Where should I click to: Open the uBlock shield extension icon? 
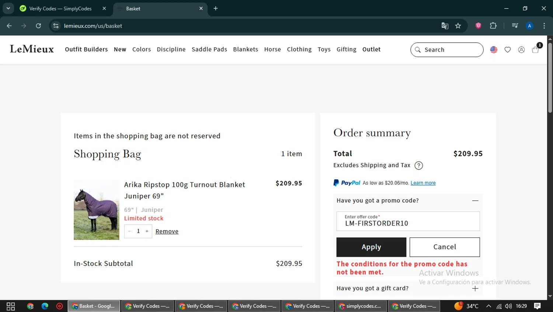(x=478, y=26)
